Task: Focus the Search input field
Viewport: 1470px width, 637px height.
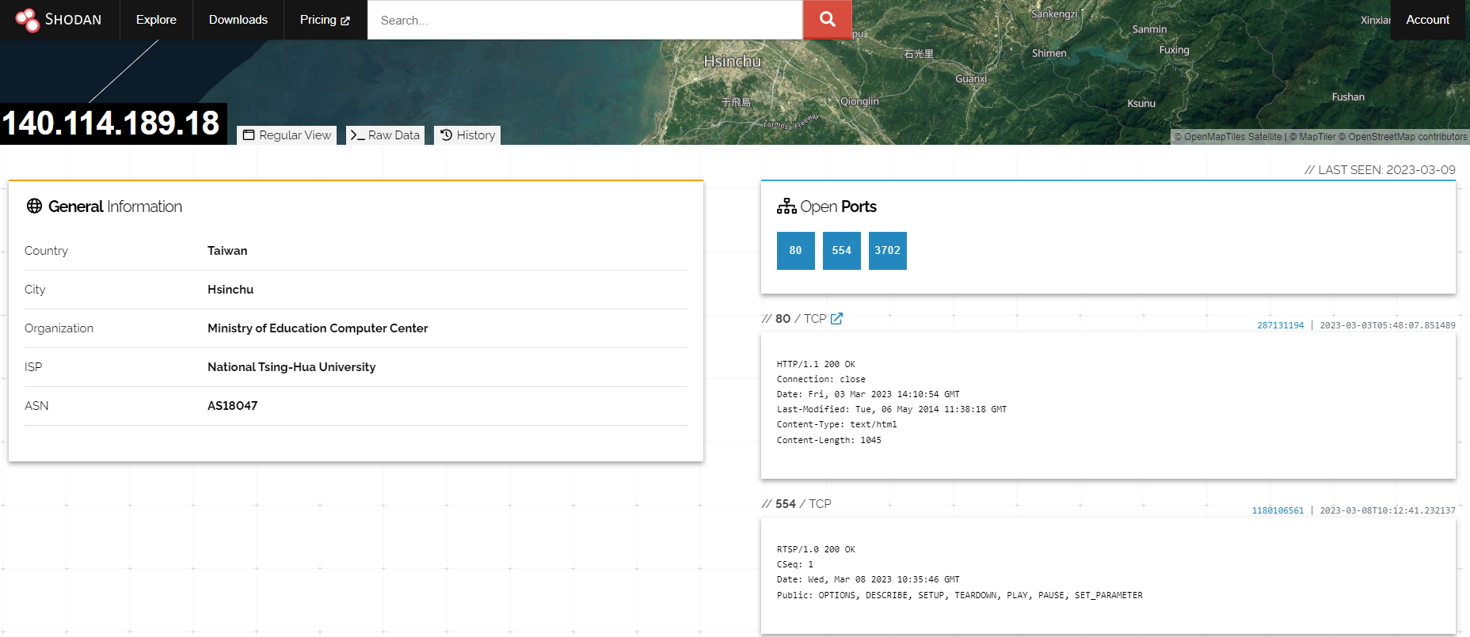Action: [585, 20]
